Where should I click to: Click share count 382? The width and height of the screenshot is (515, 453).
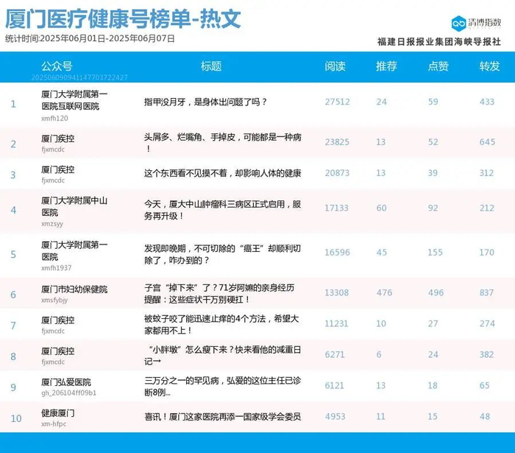click(487, 354)
